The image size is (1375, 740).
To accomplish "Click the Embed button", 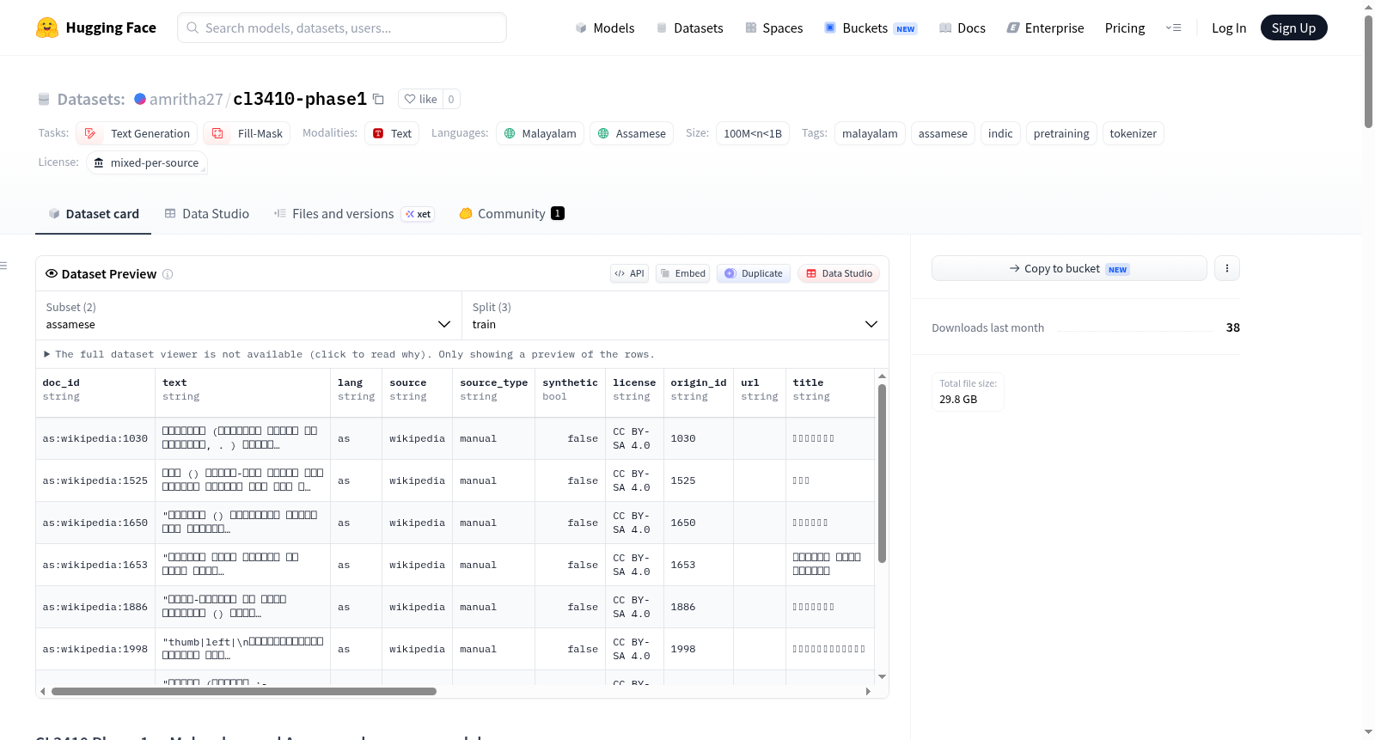I will tap(682, 273).
